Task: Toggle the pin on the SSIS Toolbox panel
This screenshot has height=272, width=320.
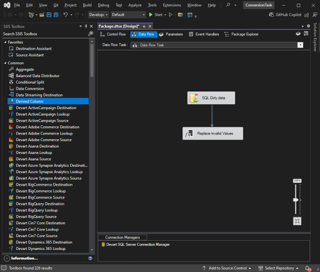Action: pyautogui.click(x=86, y=26)
